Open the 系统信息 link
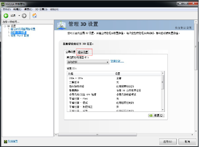Screen dimensions: 199x147 pyautogui.click(x=13, y=141)
